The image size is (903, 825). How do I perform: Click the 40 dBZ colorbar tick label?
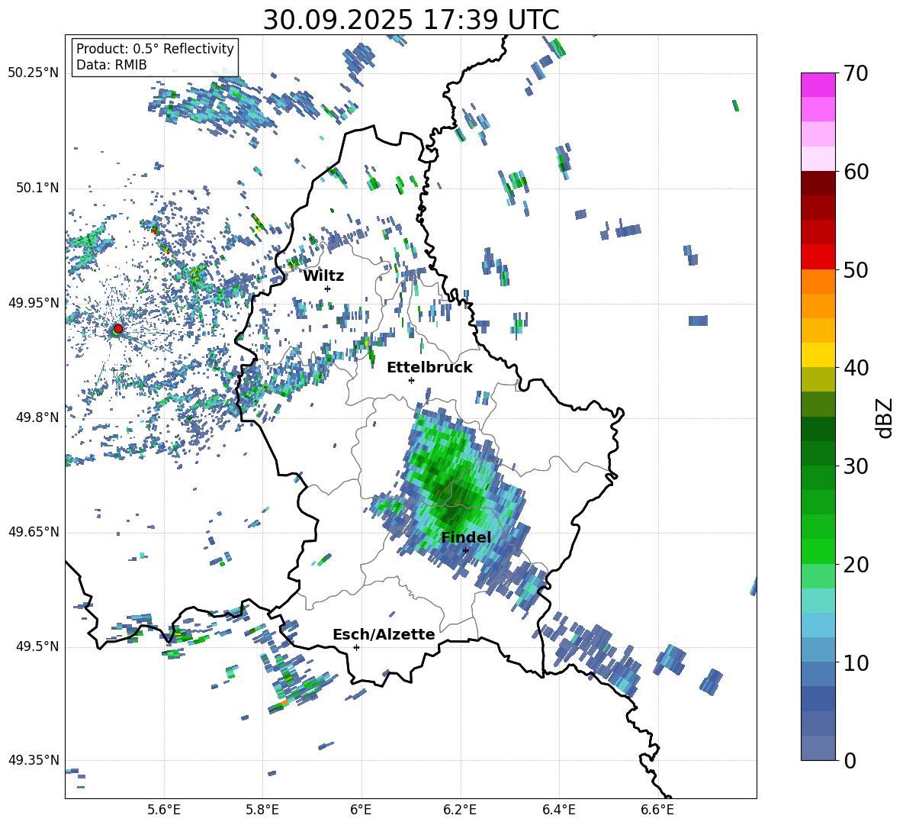[x=855, y=368]
